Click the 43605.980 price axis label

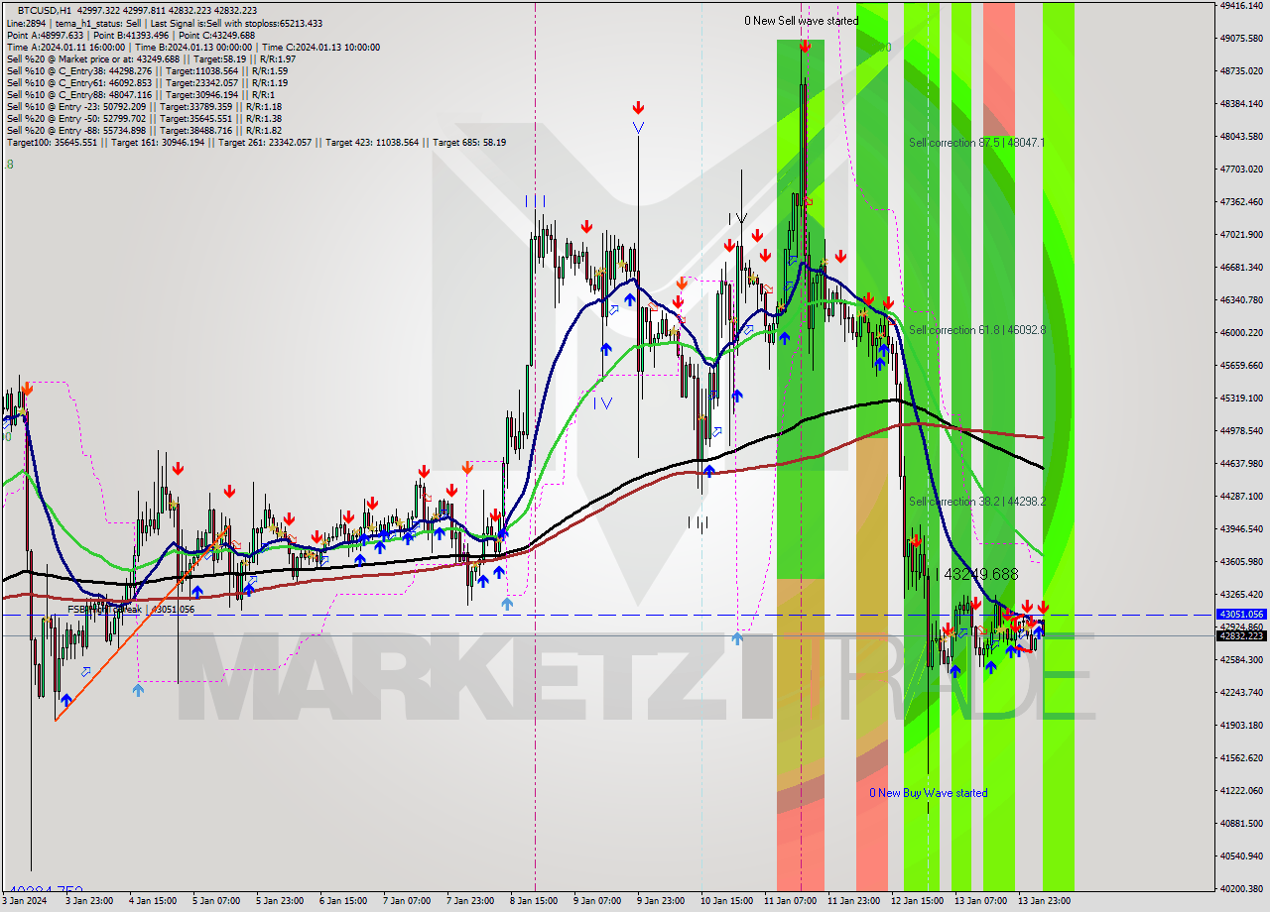(x=1240, y=561)
